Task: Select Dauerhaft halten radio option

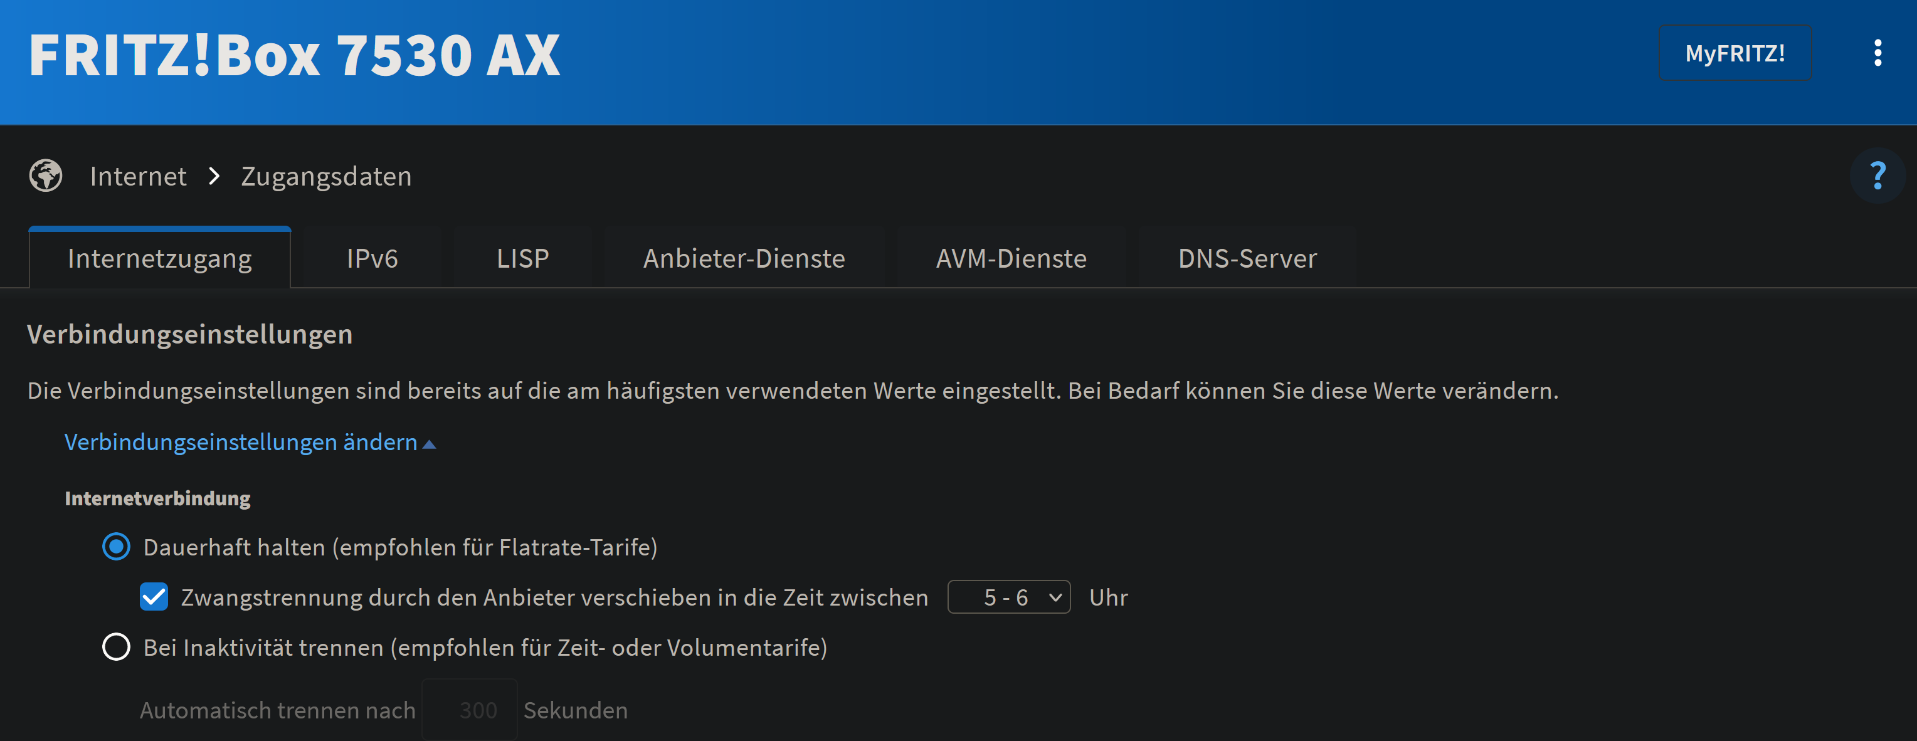Action: tap(116, 547)
